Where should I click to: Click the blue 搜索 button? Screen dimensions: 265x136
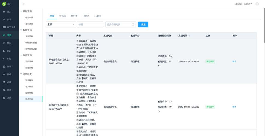tap(143, 24)
